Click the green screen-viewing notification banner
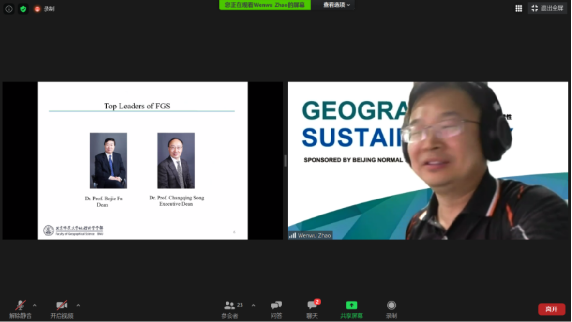The width and height of the screenshot is (572, 322). point(265,5)
